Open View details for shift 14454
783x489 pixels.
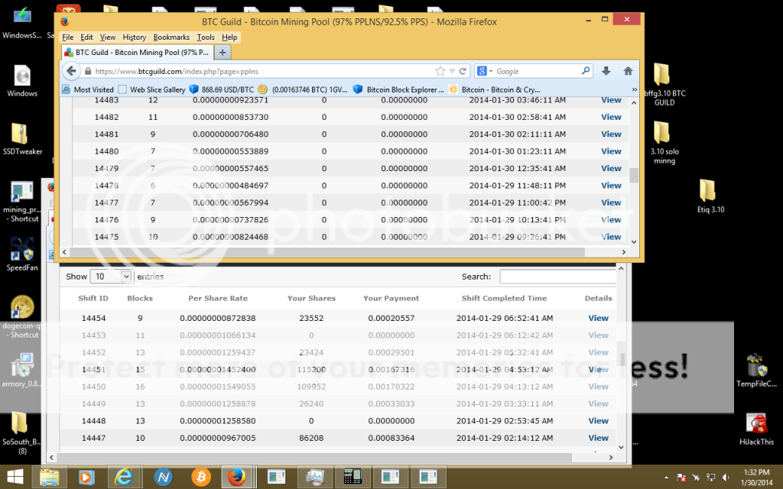[x=598, y=318]
